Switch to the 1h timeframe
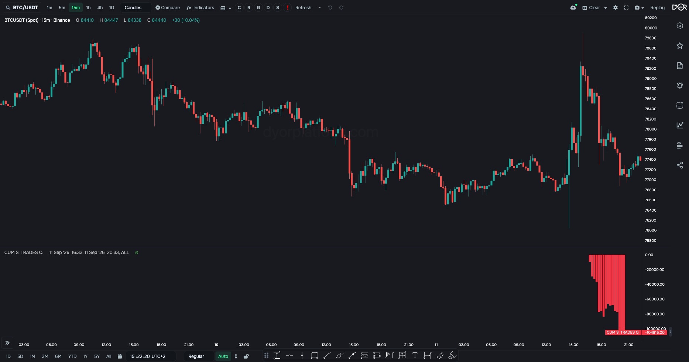 pos(88,8)
